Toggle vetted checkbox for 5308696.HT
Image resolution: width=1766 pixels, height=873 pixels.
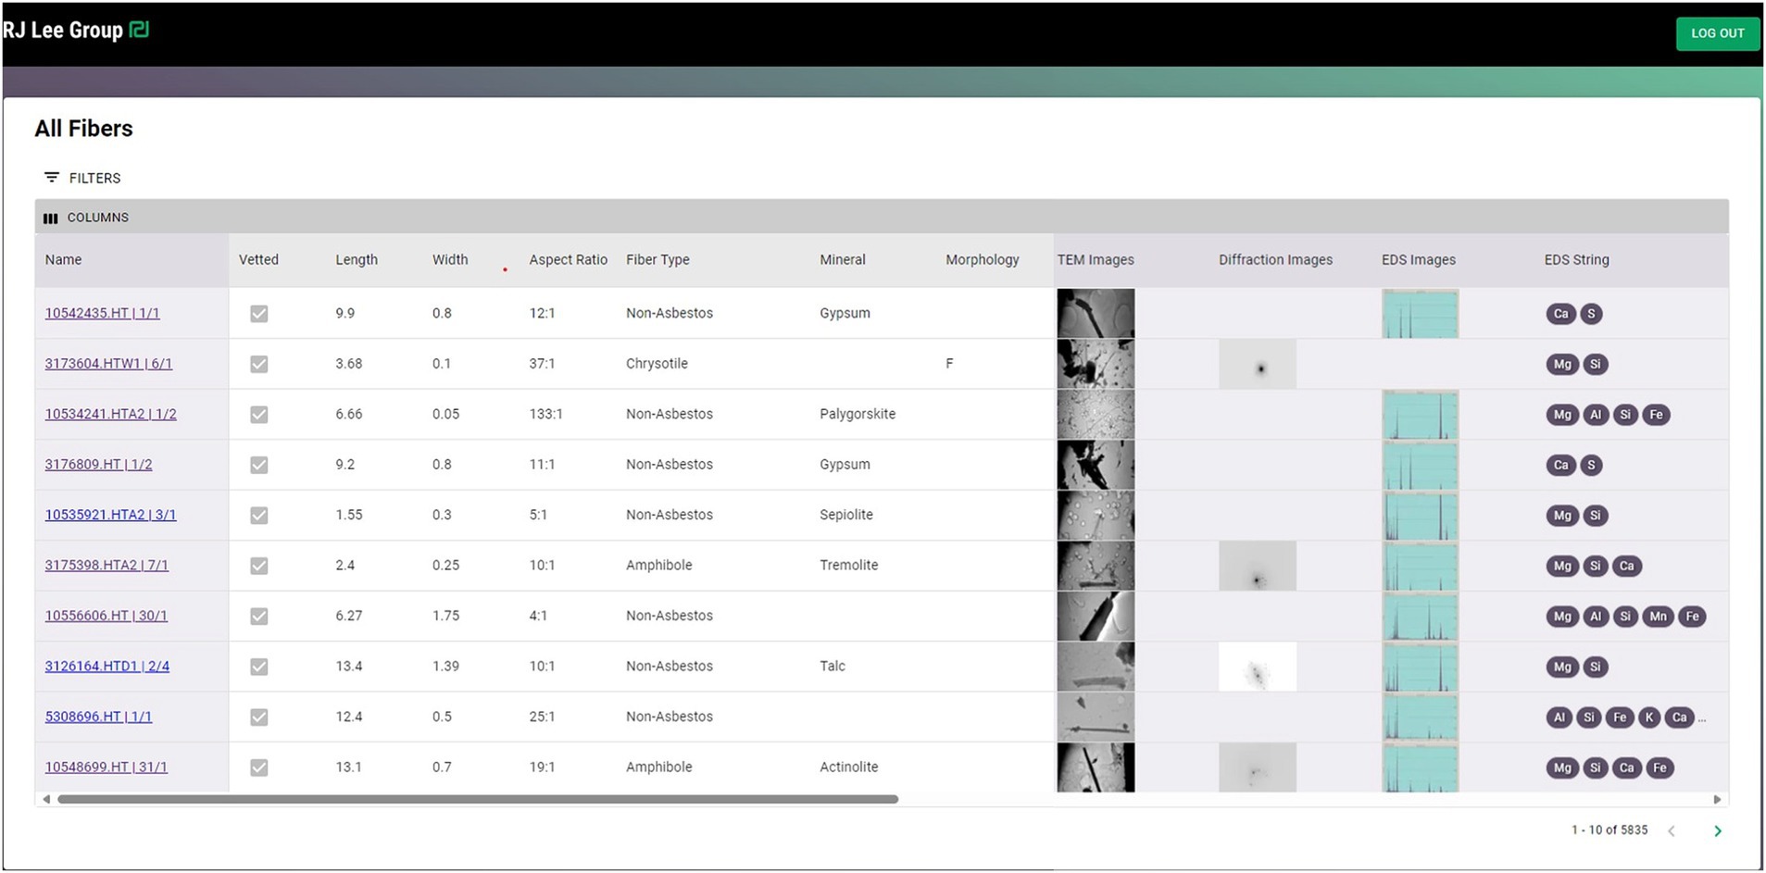click(259, 717)
